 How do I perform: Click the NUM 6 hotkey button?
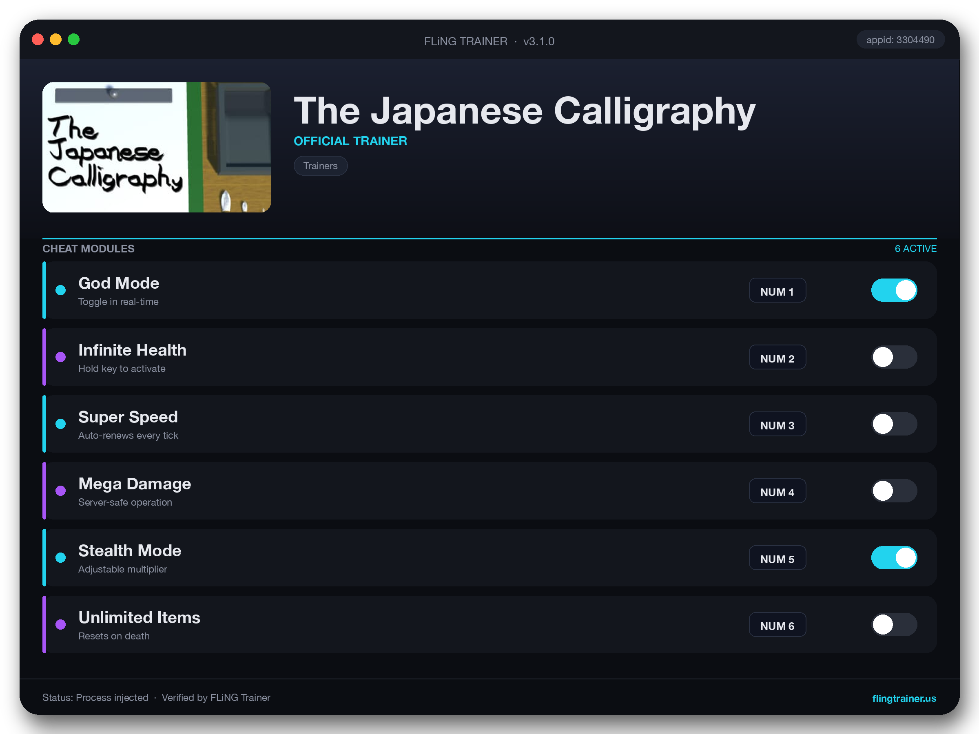point(777,625)
